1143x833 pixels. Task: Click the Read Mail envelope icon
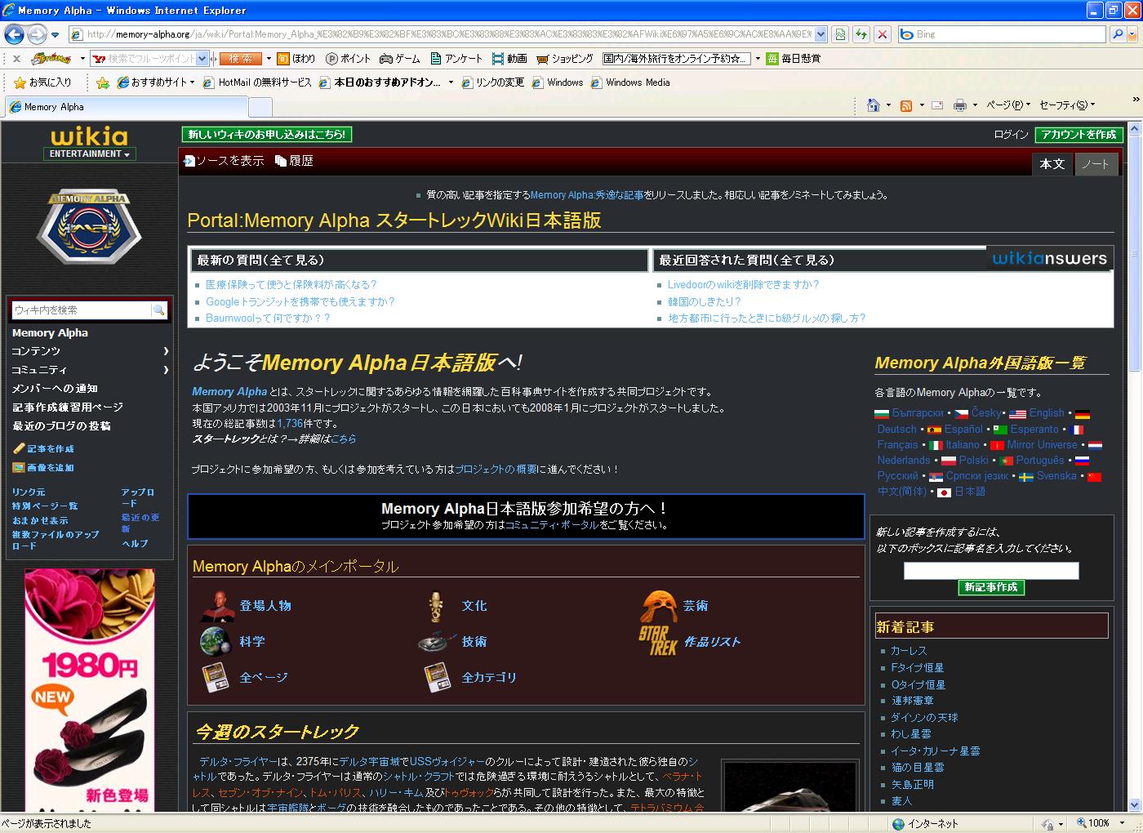[x=937, y=105]
